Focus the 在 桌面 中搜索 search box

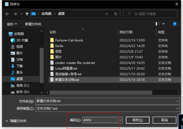pos(151,14)
